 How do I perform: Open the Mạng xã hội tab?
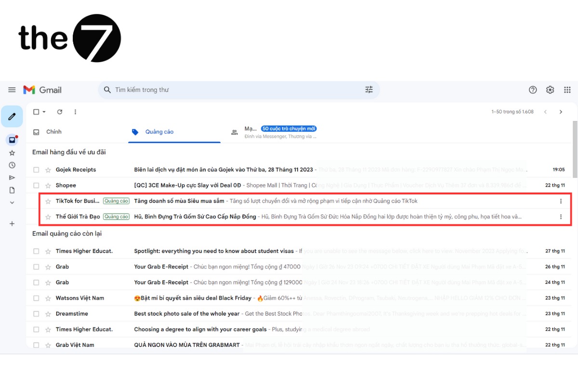click(x=250, y=131)
